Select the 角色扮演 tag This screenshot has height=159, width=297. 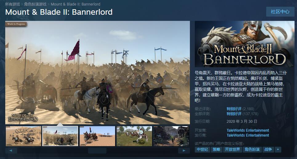point(252,149)
